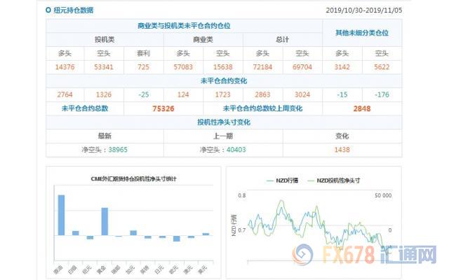
Task: Click the 未平仓合约总数 label
Action: pyautogui.click(x=85, y=108)
